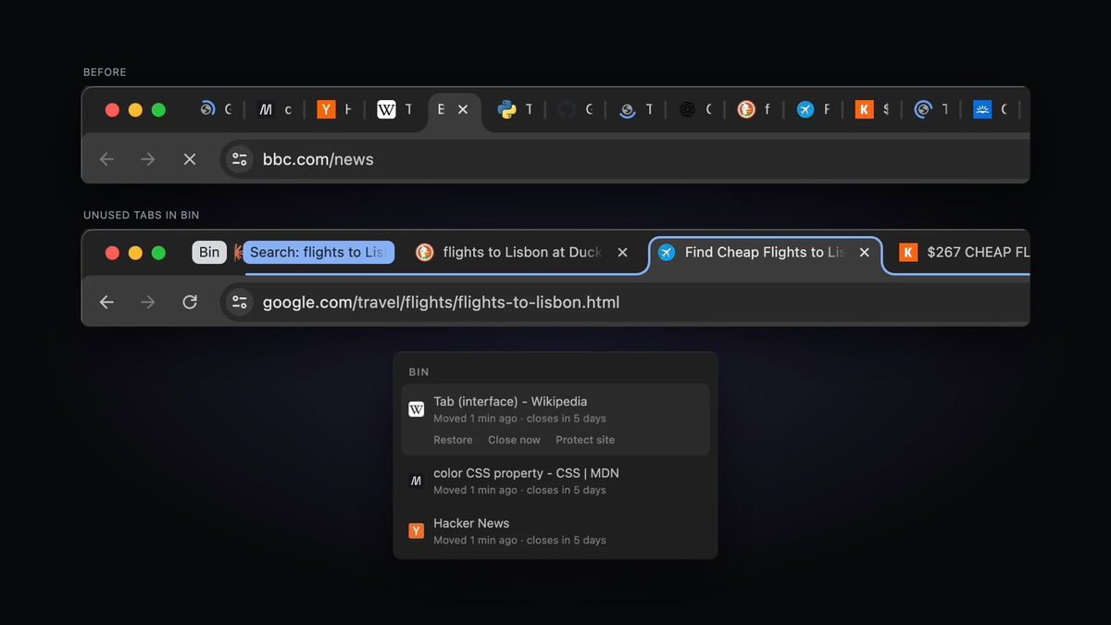Open the Python tab in the Before window
The width and height of the screenshot is (1111, 625).
click(515, 109)
